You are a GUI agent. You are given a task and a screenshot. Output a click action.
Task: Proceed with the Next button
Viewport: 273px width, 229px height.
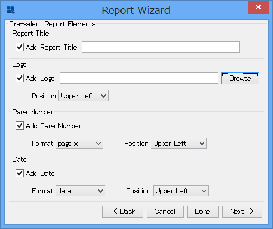(x=242, y=212)
